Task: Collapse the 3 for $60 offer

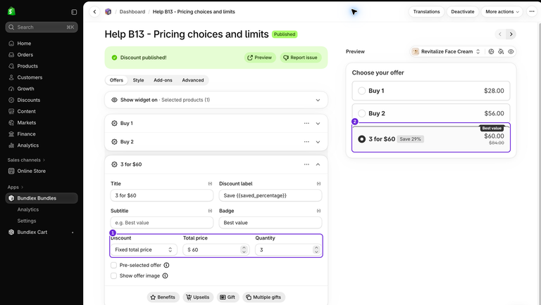Action: click(x=318, y=164)
